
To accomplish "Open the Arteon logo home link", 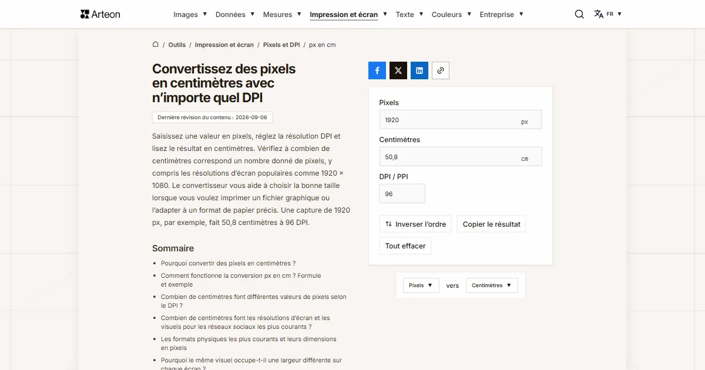I will (100, 14).
